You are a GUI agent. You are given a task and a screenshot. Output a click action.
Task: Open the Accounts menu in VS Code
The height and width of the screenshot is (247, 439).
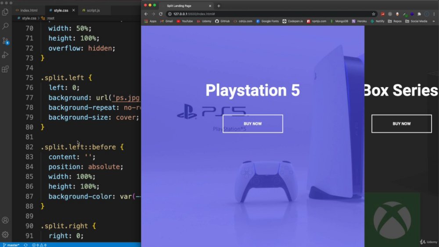tap(5, 220)
